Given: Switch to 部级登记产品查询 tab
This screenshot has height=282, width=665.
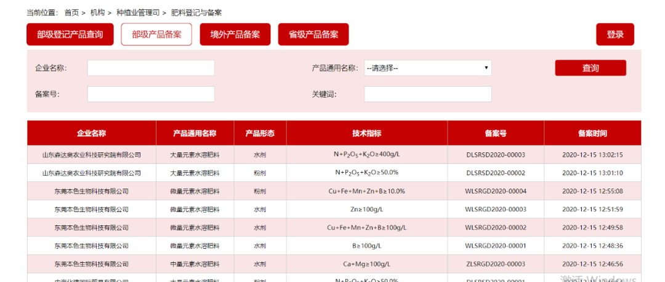Looking at the screenshot, I should pos(70,34).
